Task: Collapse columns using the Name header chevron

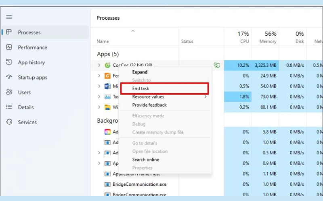Action: coord(133,31)
